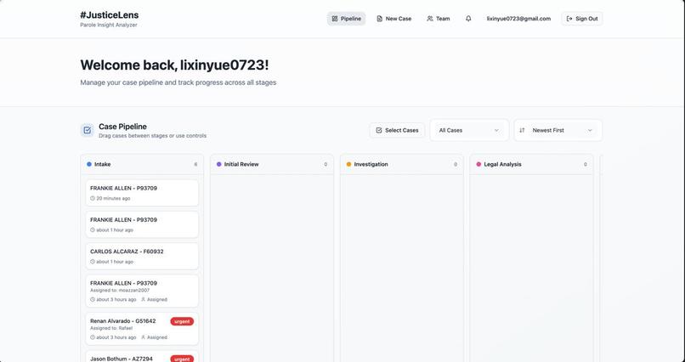Open the CARLOS ALCARAZ - F60932 case card
685x362 pixels.
[x=142, y=257]
